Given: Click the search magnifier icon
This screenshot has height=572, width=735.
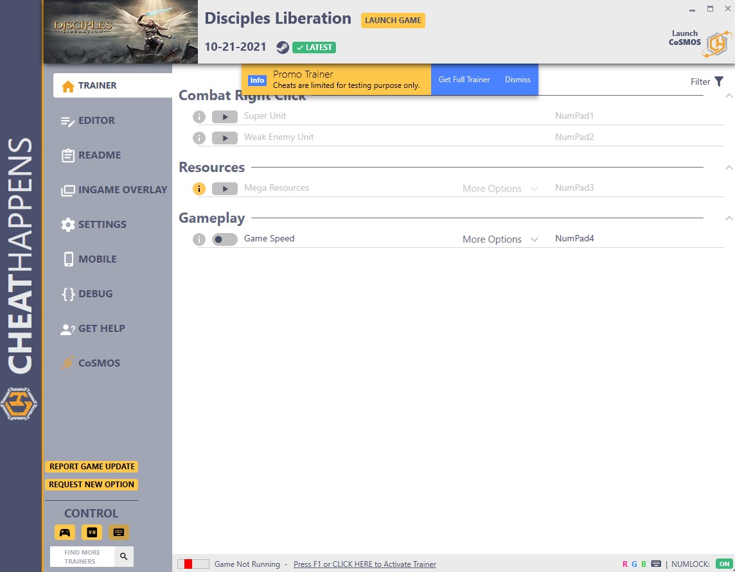Looking at the screenshot, I should coord(124,556).
